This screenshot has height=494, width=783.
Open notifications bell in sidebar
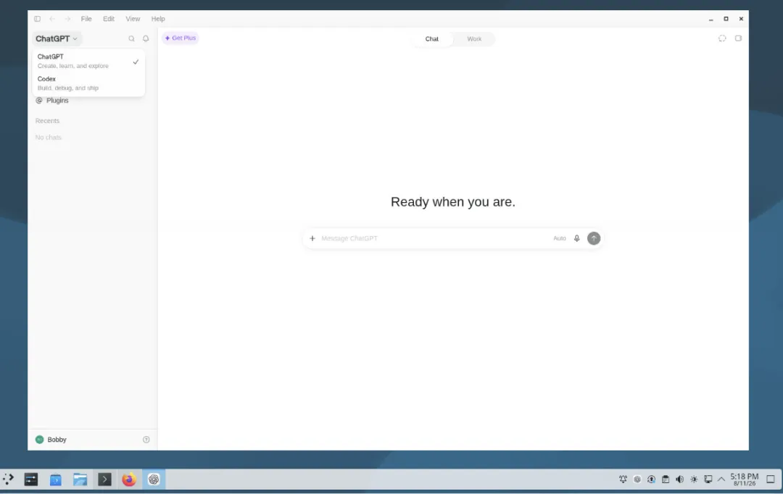point(146,38)
